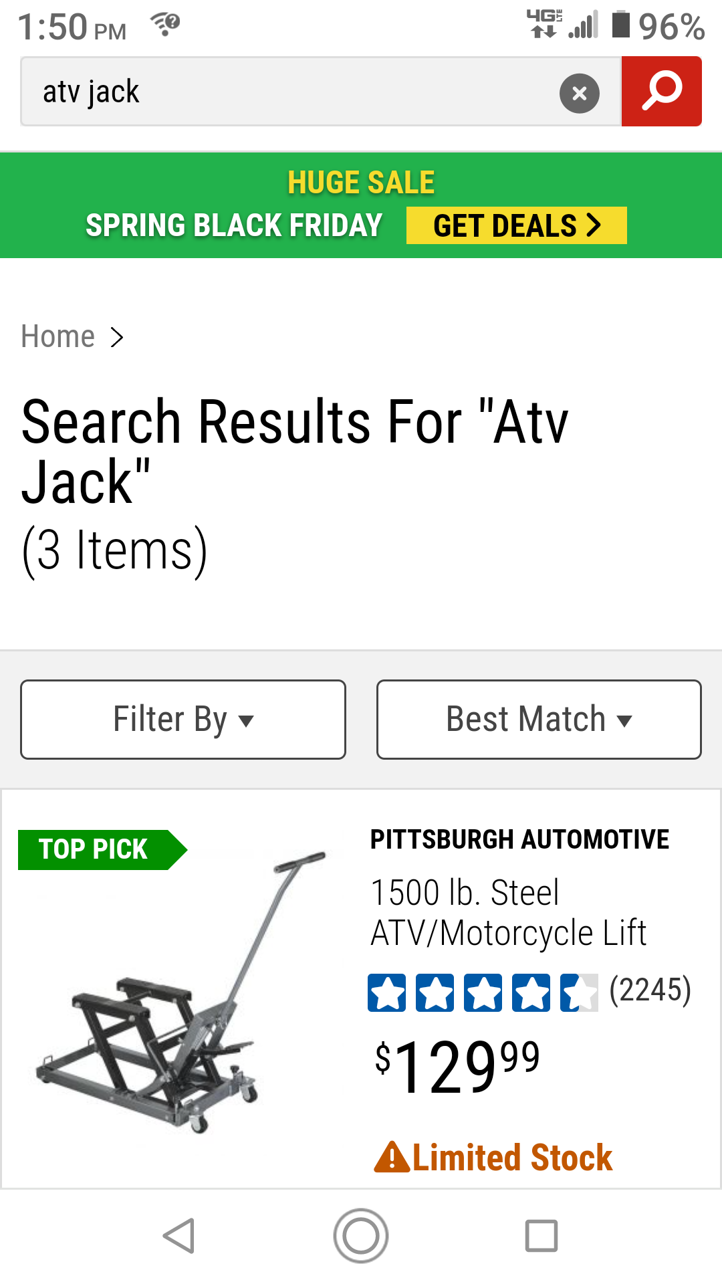This screenshot has width=722, height=1284.
Task: Open recent apps square icon
Action: [x=541, y=1235]
